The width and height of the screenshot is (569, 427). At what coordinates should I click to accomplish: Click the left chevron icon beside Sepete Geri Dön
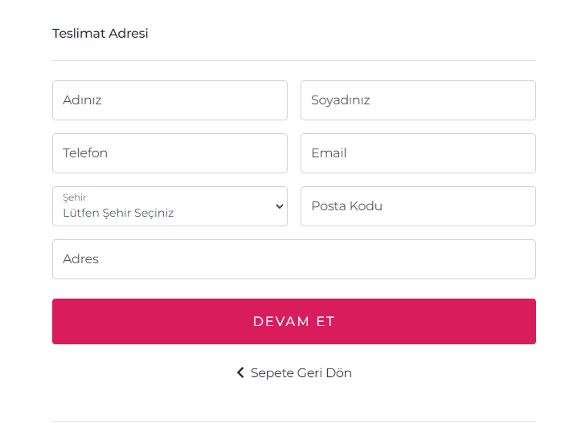pos(239,372)
